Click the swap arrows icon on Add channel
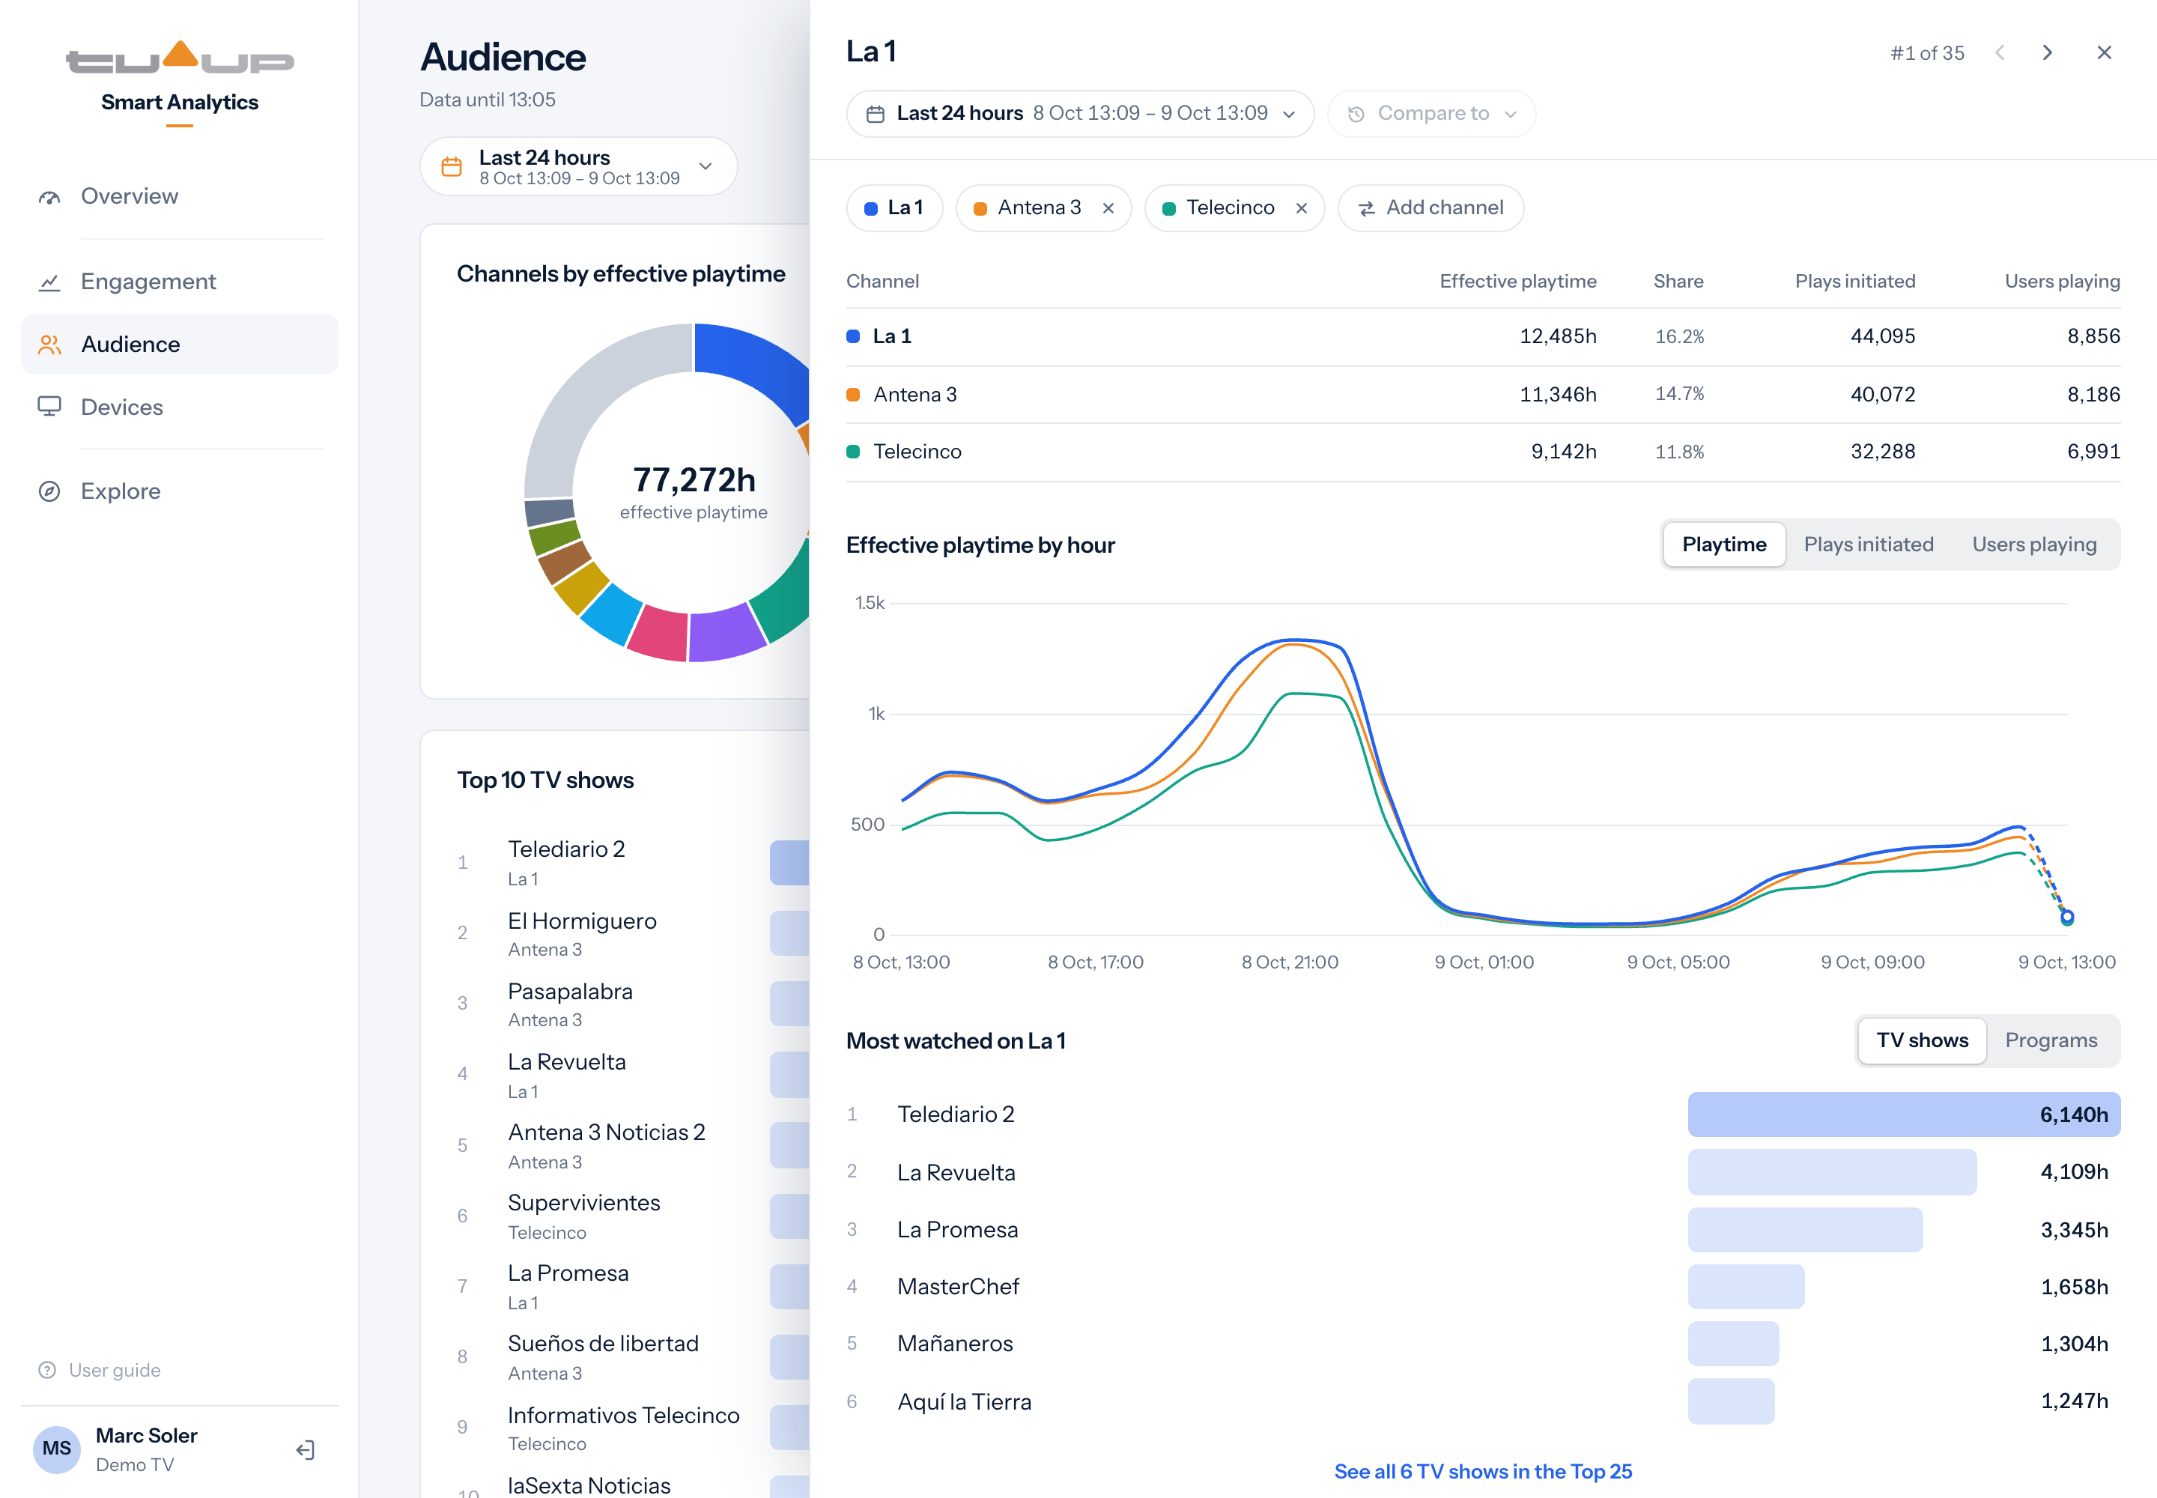The image size is (2157, 1498). 1367,208
